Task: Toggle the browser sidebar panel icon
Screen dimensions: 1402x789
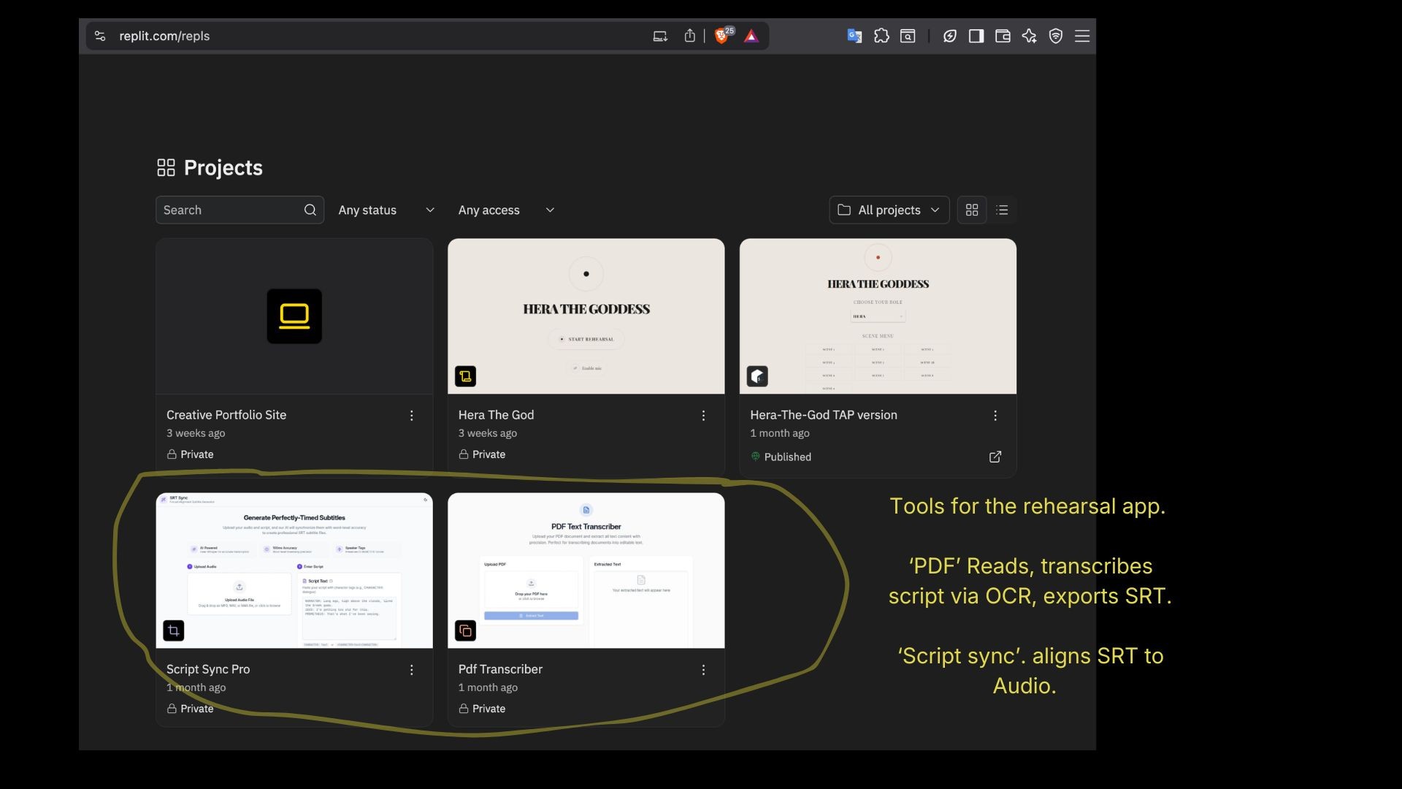Action: coord(976,36)
